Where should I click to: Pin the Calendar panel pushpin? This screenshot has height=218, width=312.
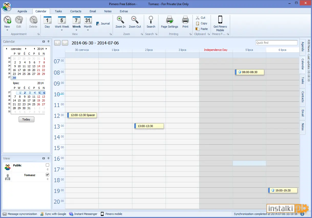pos(49,41)
